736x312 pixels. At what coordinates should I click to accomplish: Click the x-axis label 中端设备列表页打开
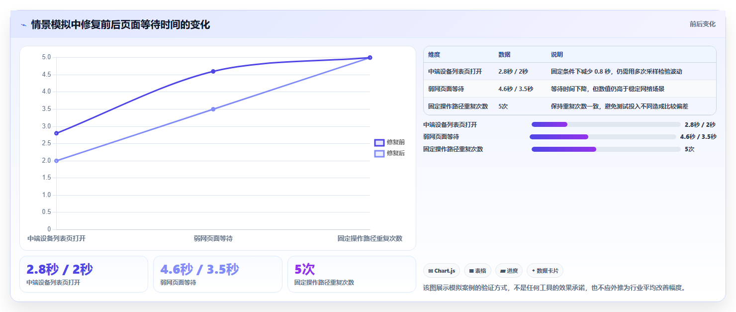56,238
